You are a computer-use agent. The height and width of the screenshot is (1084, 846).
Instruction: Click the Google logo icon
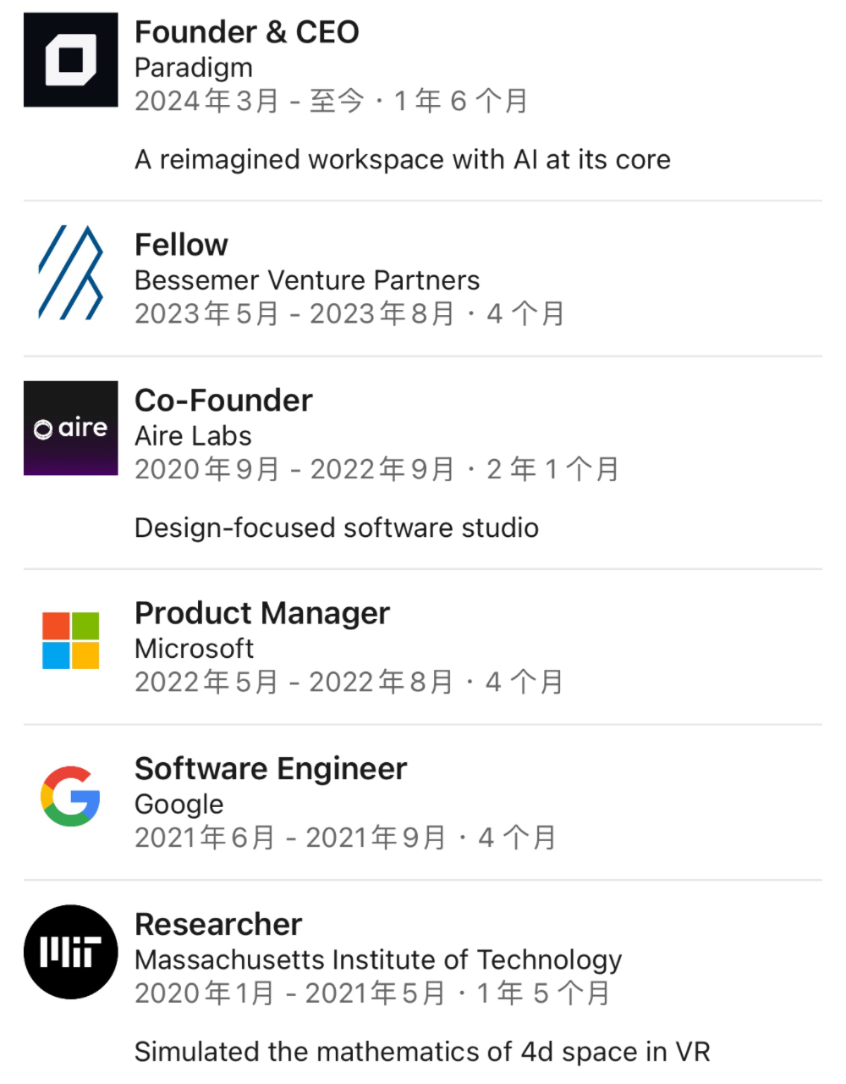tap(70, 796)
